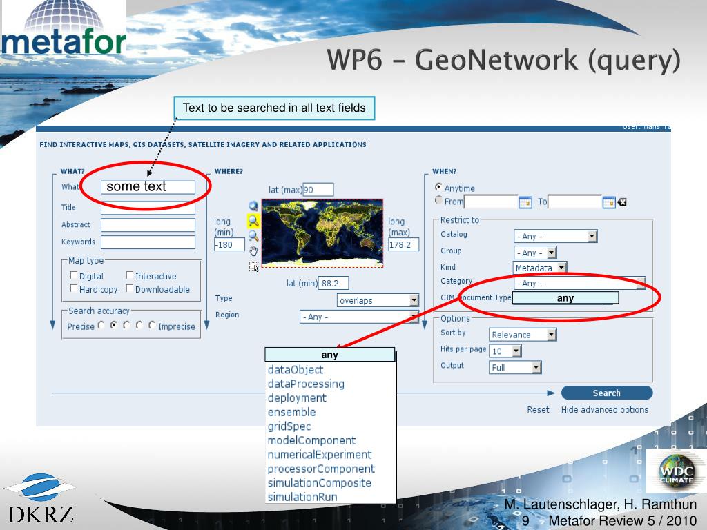Image resolution: width=707 pixels, height=530 pixels.
Task: Open the Catalog dropdown
Action: coord(556,236)
